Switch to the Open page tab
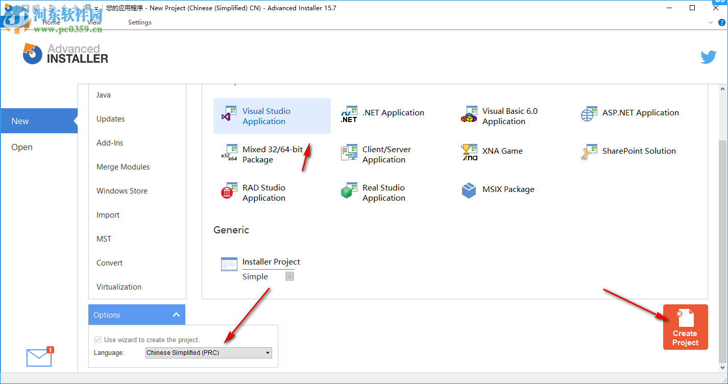Viewport: 728px width, 384px height. tap(39, 147)
